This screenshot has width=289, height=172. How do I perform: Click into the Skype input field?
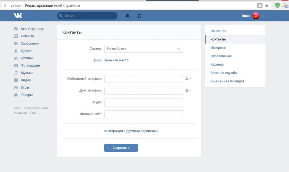[143, 102]
